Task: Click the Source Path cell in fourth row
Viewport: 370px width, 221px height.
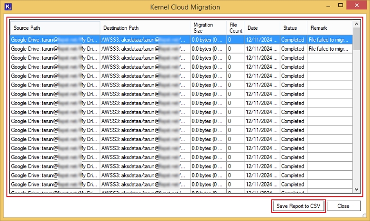Action: [55, 67]
